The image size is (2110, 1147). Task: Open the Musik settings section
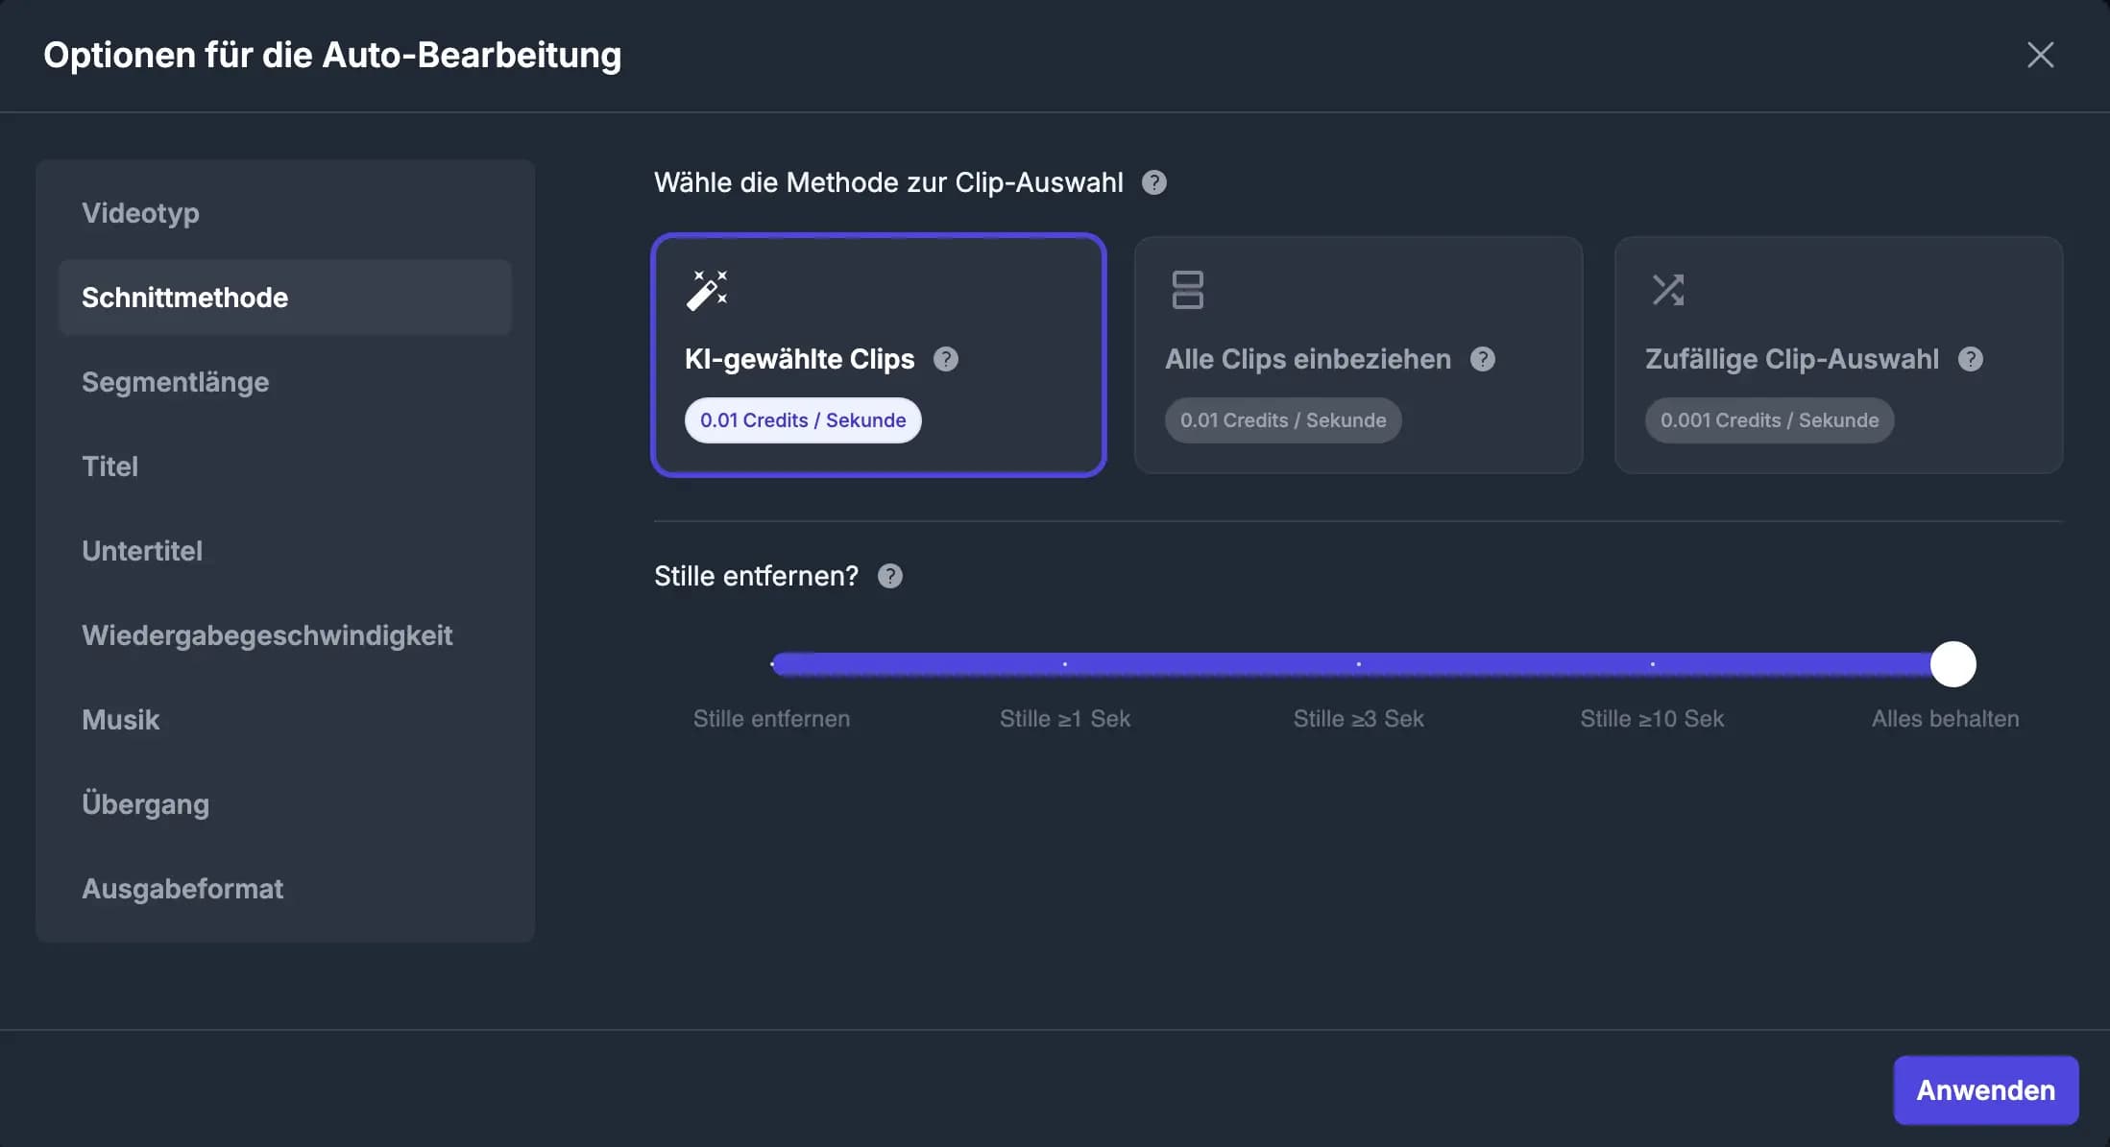121,720
